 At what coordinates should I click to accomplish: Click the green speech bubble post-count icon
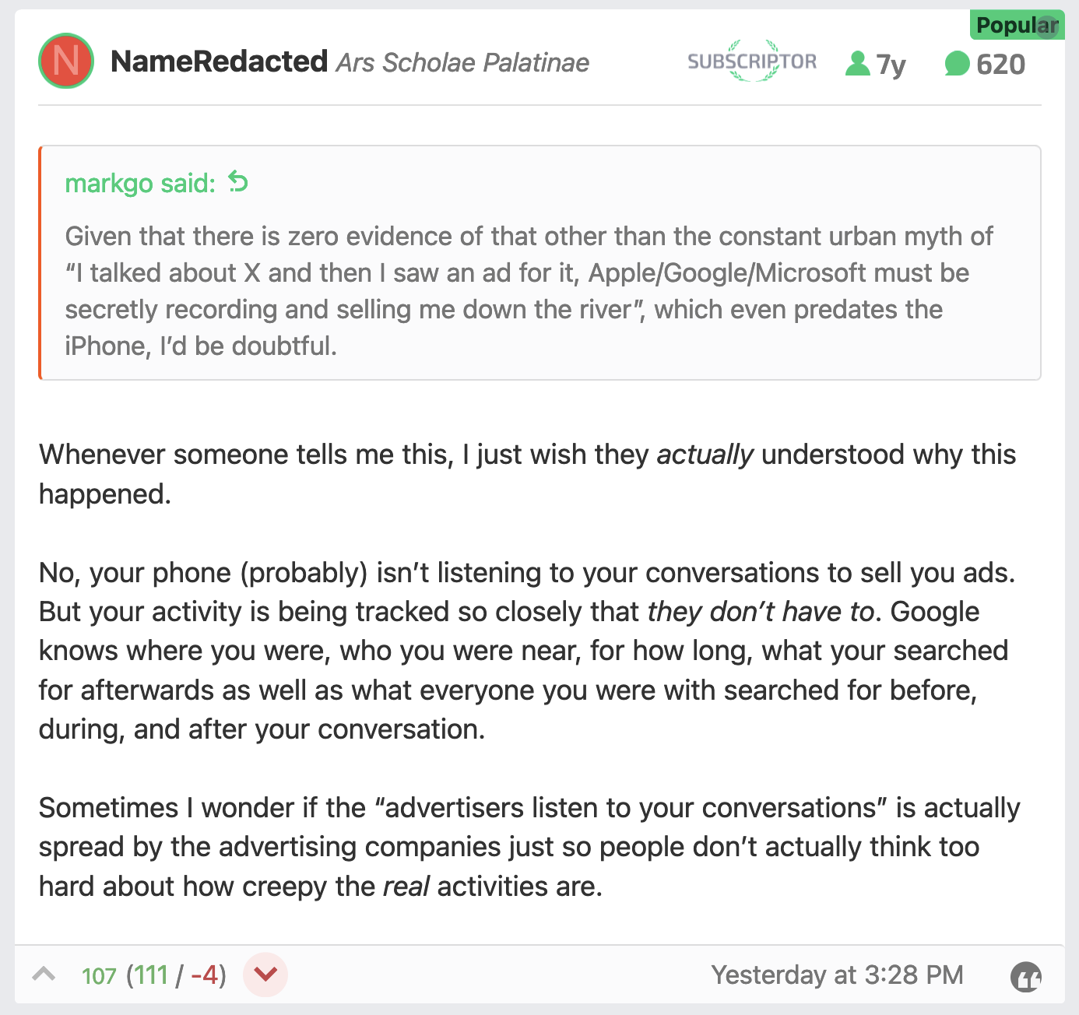click(957, 64)
